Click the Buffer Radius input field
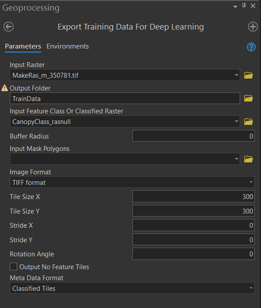Viewport: 261px width, 308px height. 193,136
